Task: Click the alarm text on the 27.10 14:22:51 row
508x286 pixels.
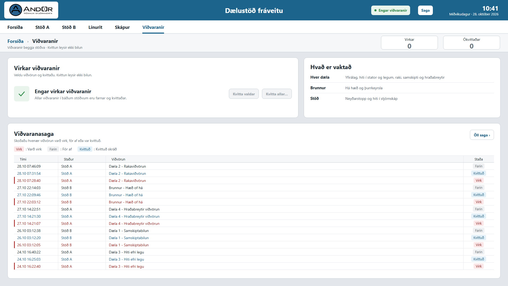Action: [134, 209]
